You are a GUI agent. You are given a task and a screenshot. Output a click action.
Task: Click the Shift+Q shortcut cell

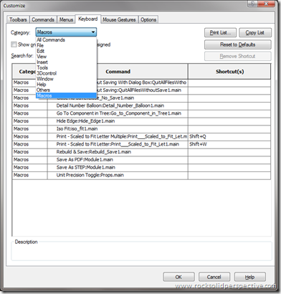click(229, 136)
